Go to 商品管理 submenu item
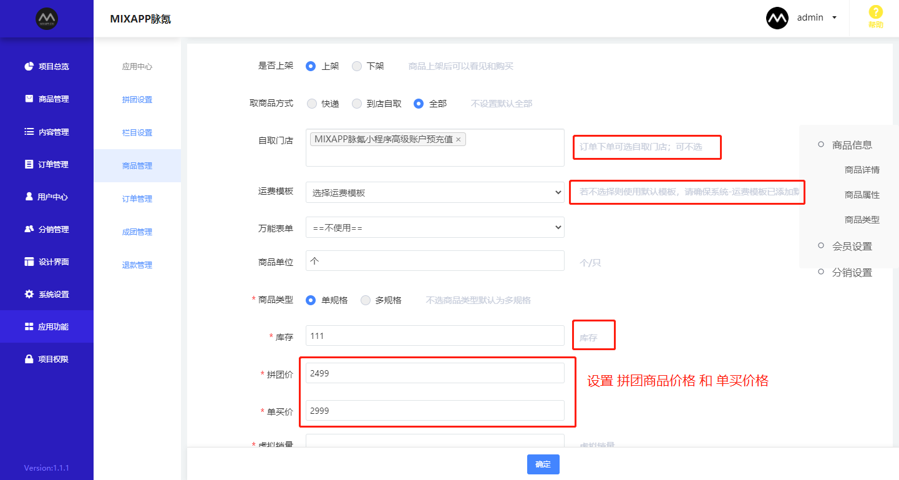The height and width of the screenshot is (480, 899). click(137, 166)
